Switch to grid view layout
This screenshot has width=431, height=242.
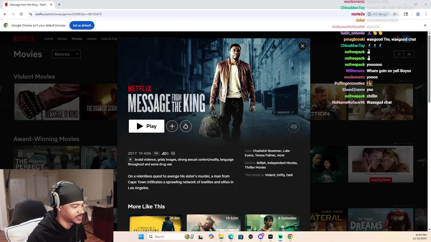click(409, 54)
